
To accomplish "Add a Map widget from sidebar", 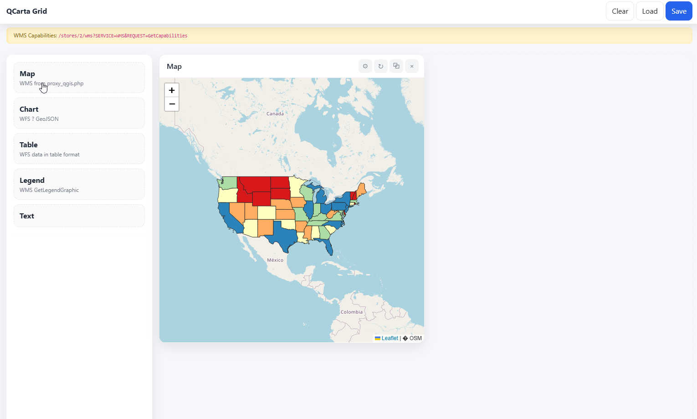I will pyautogui.click(x=79, y=78).
